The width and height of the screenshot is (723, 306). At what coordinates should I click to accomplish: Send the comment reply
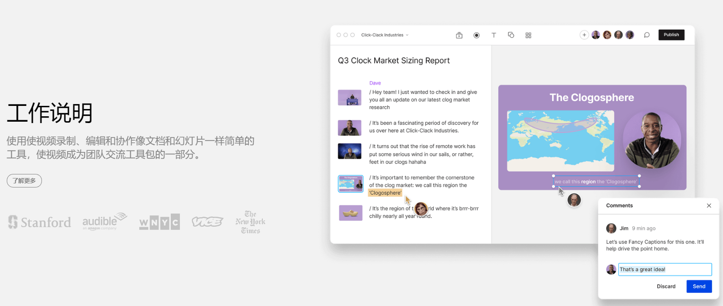699,286
